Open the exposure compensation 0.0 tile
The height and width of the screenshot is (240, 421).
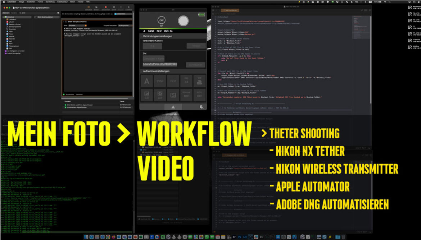point(146,95)
